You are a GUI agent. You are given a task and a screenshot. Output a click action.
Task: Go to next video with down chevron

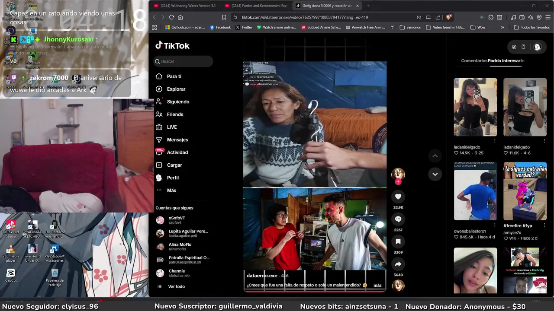coord(435,174)
